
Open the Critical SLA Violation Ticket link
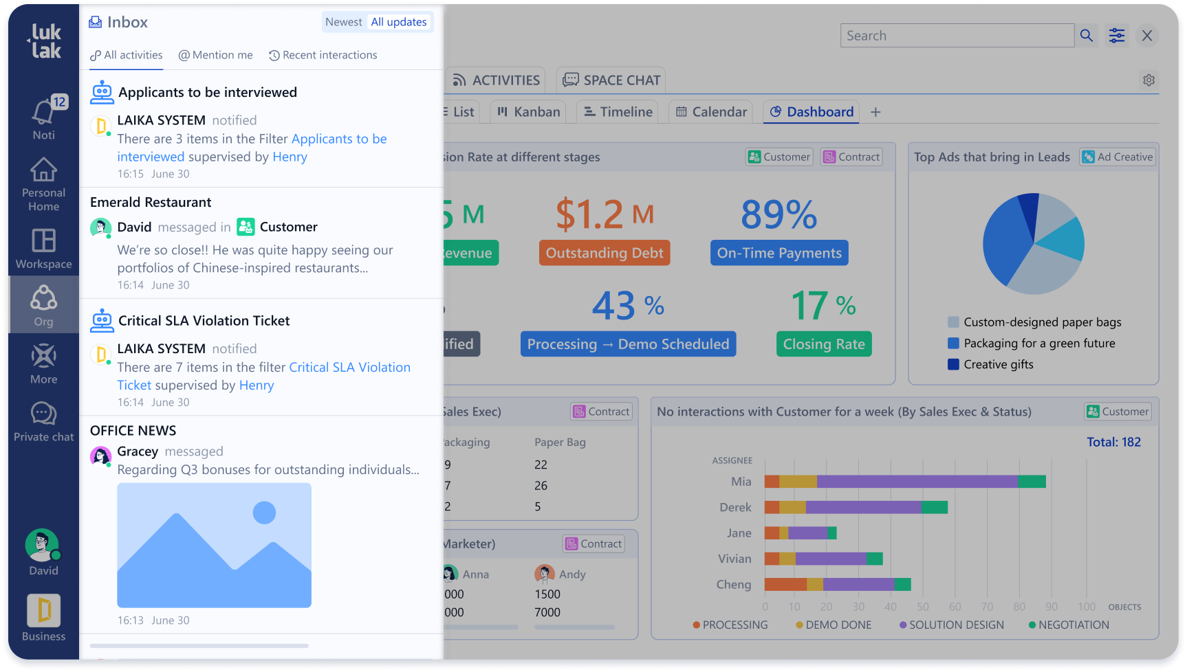tap(349, 368)
